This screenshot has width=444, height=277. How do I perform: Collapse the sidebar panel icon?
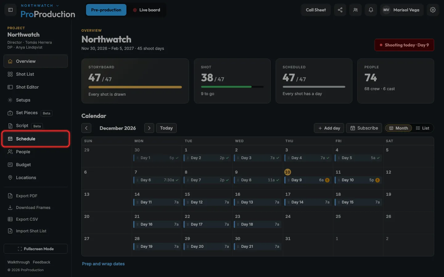click(10, 10)
